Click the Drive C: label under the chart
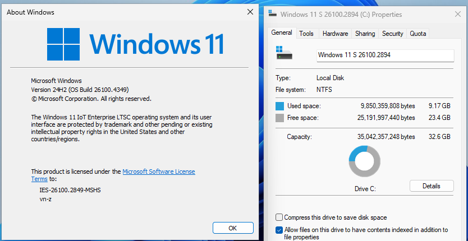 [x=365, y=189]
